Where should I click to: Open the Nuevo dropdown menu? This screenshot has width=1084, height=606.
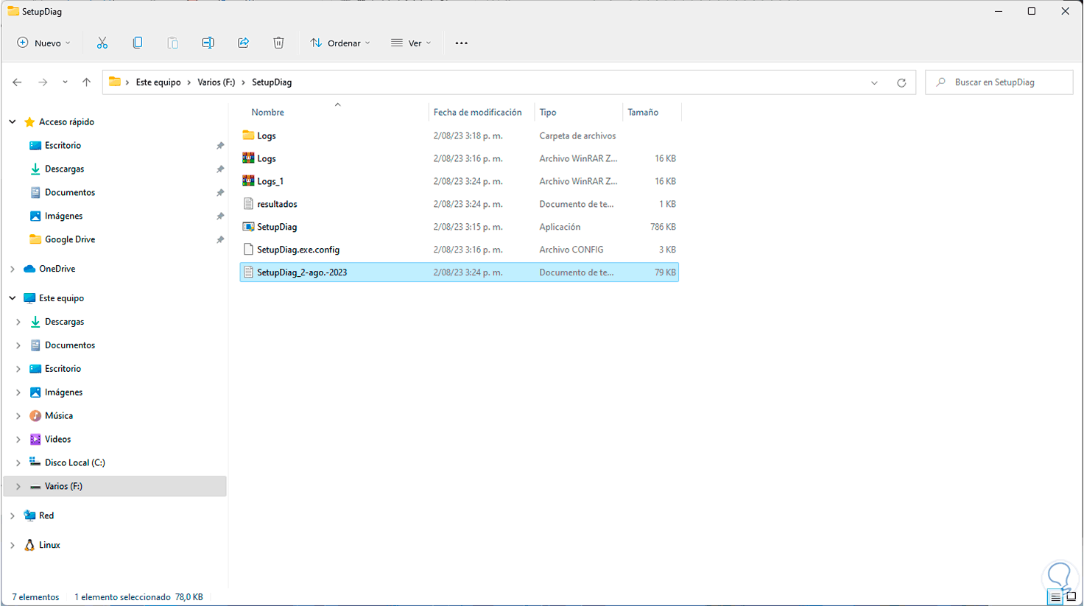[x=44, y=43]
